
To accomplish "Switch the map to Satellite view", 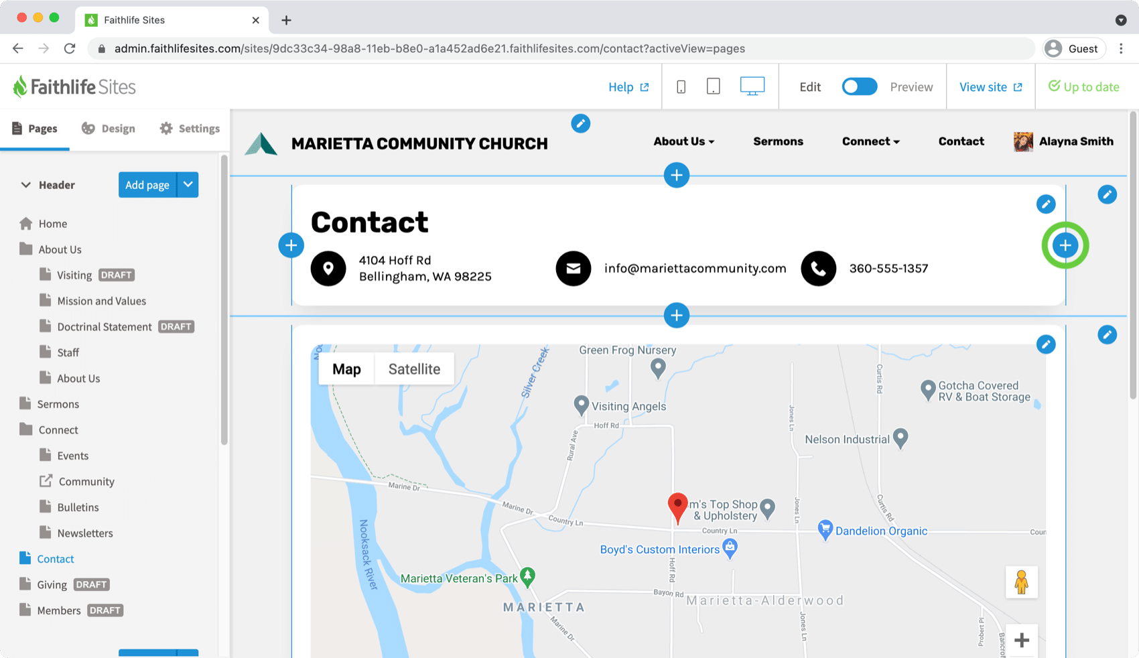I will (414, 369).
